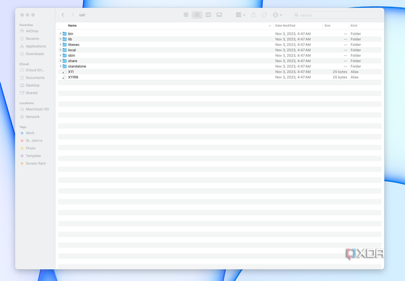Image resolution: width=405 pixels, height=281 pixels.
Task: Click the usr window title
Action: point(82,15)
